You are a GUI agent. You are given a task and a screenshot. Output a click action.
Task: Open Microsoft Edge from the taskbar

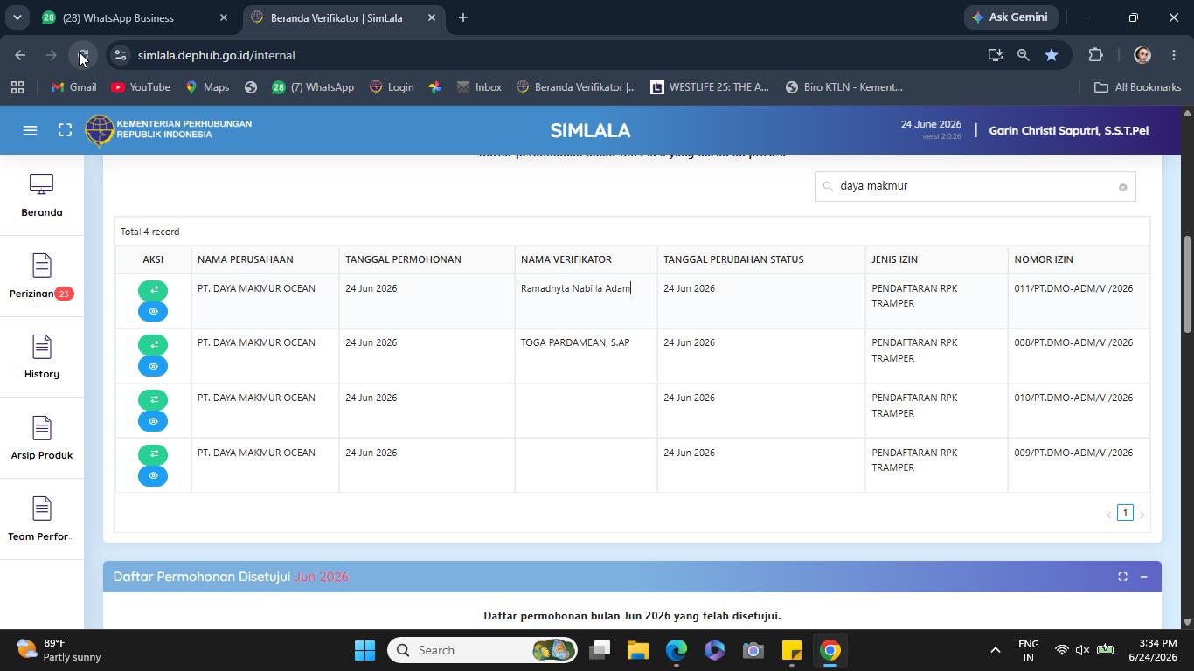point(677,650)
